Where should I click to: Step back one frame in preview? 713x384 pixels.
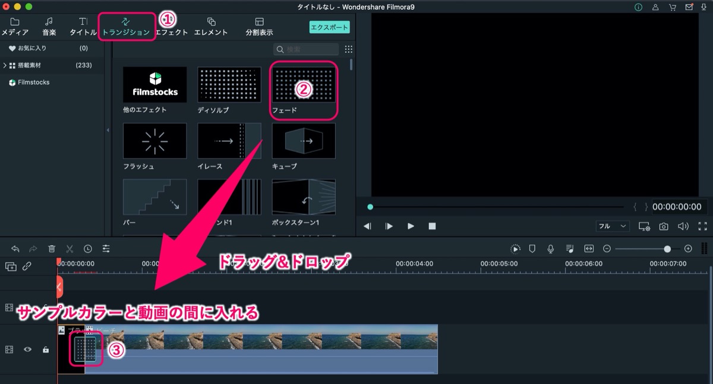point(368,226)
